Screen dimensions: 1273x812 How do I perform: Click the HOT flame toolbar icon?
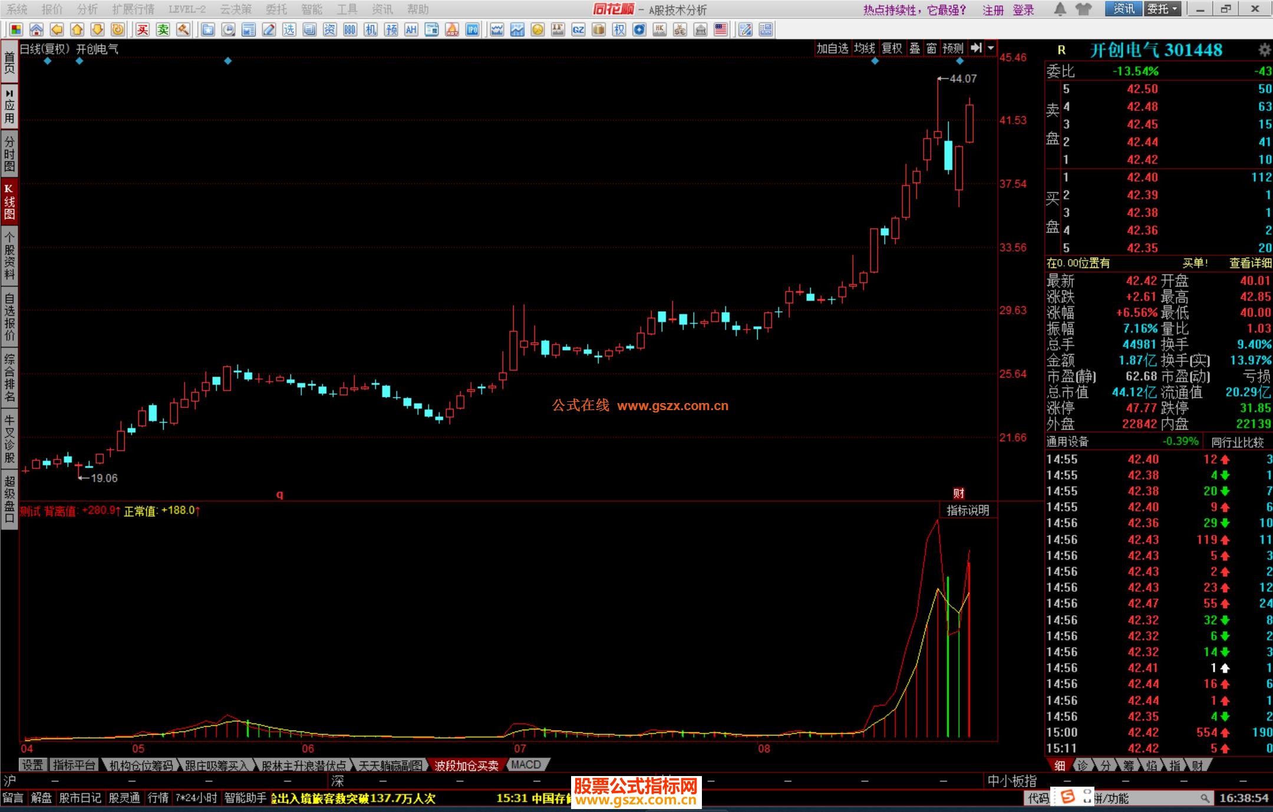tap(452, 29)
